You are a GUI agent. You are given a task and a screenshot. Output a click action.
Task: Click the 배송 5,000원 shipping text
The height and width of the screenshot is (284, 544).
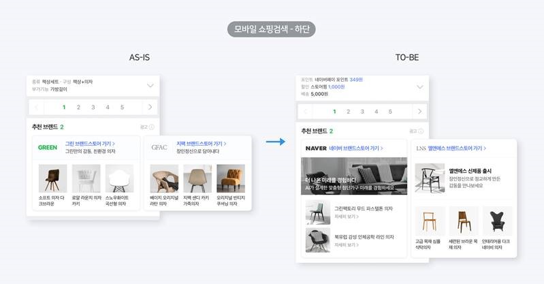tap(315, 94)
